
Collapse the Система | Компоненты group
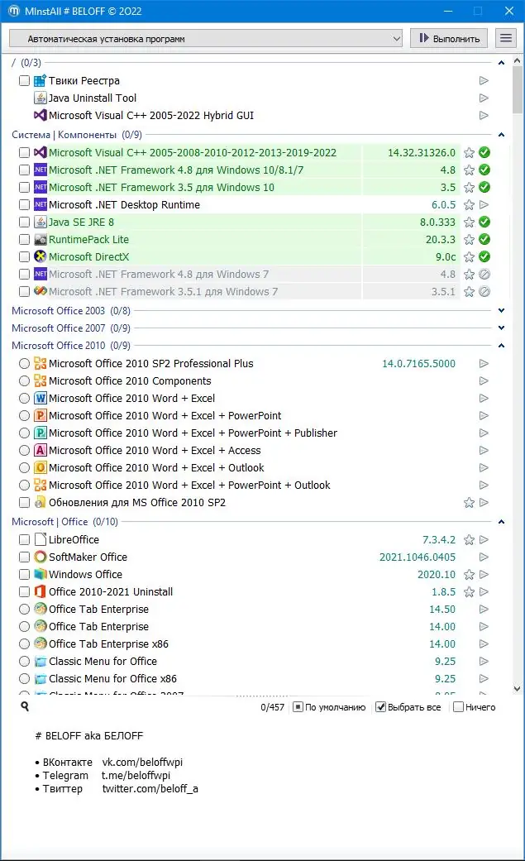pos(501,135)
